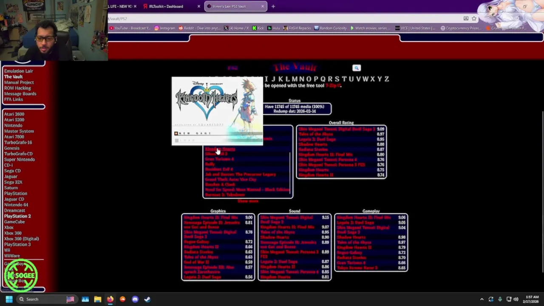Open a new browser tab with plus
544x306 pixels.
point(273,6)
